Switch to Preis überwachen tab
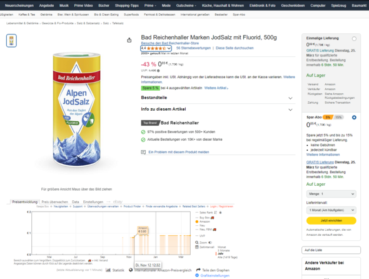The height and width of the screenshot is (279, 369). tap(54, 202)
